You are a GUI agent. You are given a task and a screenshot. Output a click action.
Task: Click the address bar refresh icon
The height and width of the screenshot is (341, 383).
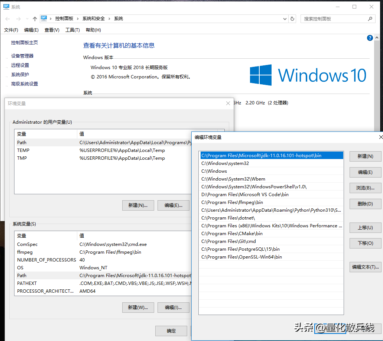coord(292,19)
